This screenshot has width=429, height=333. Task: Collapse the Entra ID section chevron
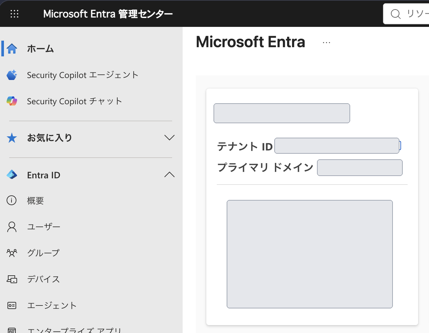pyautogui.click(x=169, y=175)
